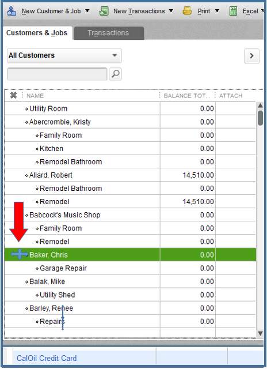The width and height of the screenshot is (267, 369).
Task: Click the magnifying glass search icon
Action: [115, 74]
